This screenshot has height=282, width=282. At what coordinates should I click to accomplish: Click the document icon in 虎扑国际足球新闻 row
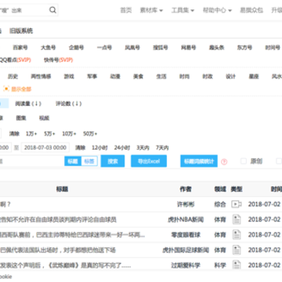[237, 250]
